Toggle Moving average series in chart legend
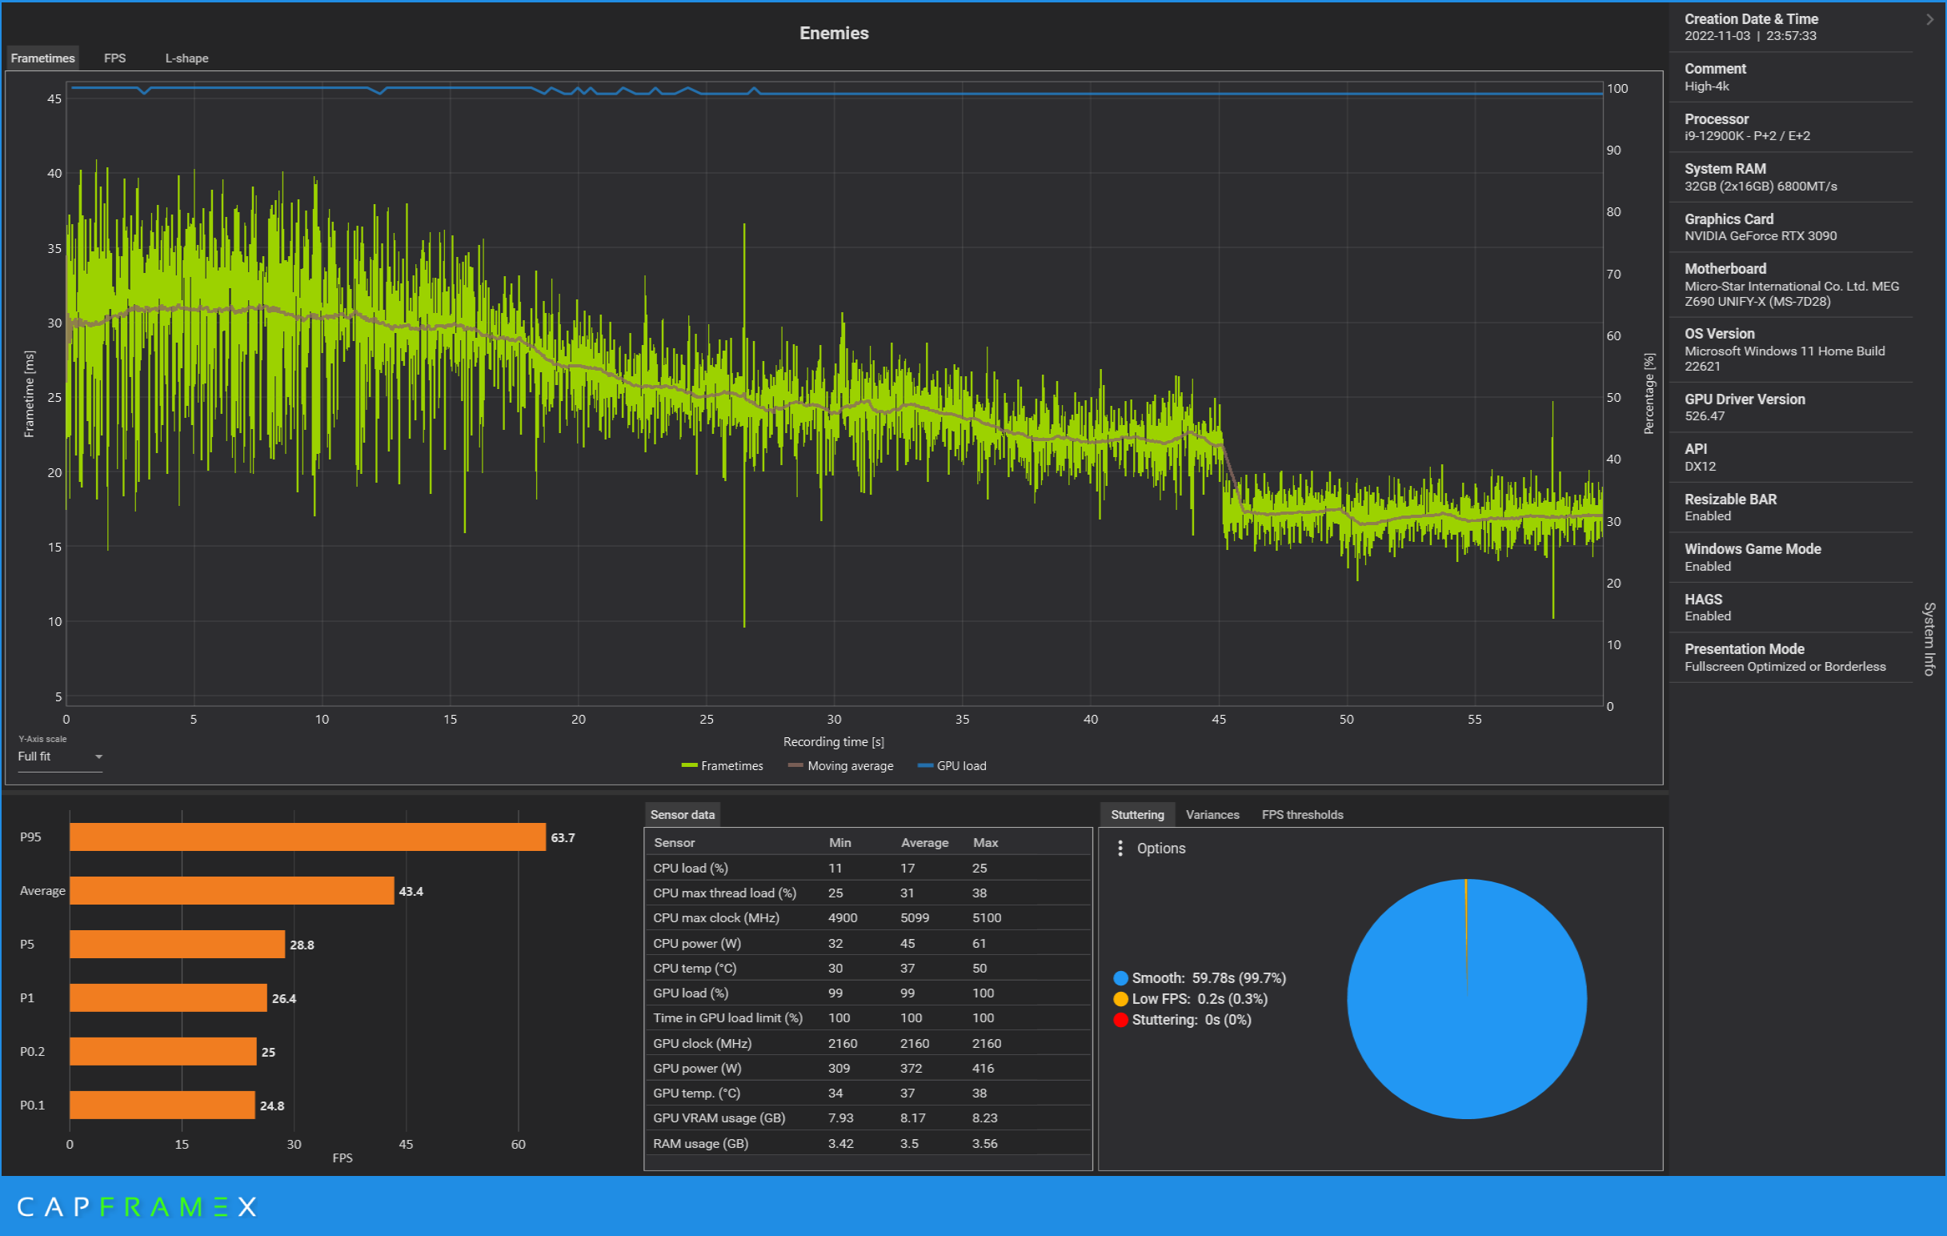Viewport: 1947px width, 1236px height. (849, 765)
